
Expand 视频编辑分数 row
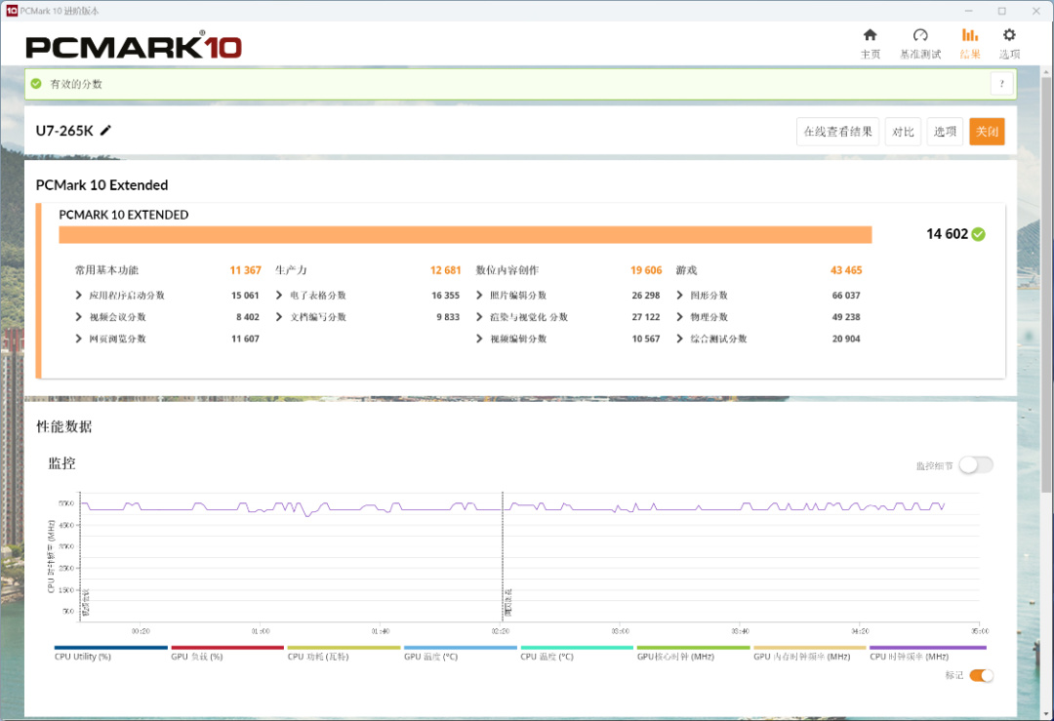[479, 339]
